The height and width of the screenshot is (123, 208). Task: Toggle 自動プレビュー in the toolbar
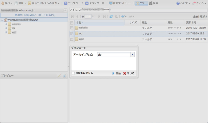tap(120, 3)
